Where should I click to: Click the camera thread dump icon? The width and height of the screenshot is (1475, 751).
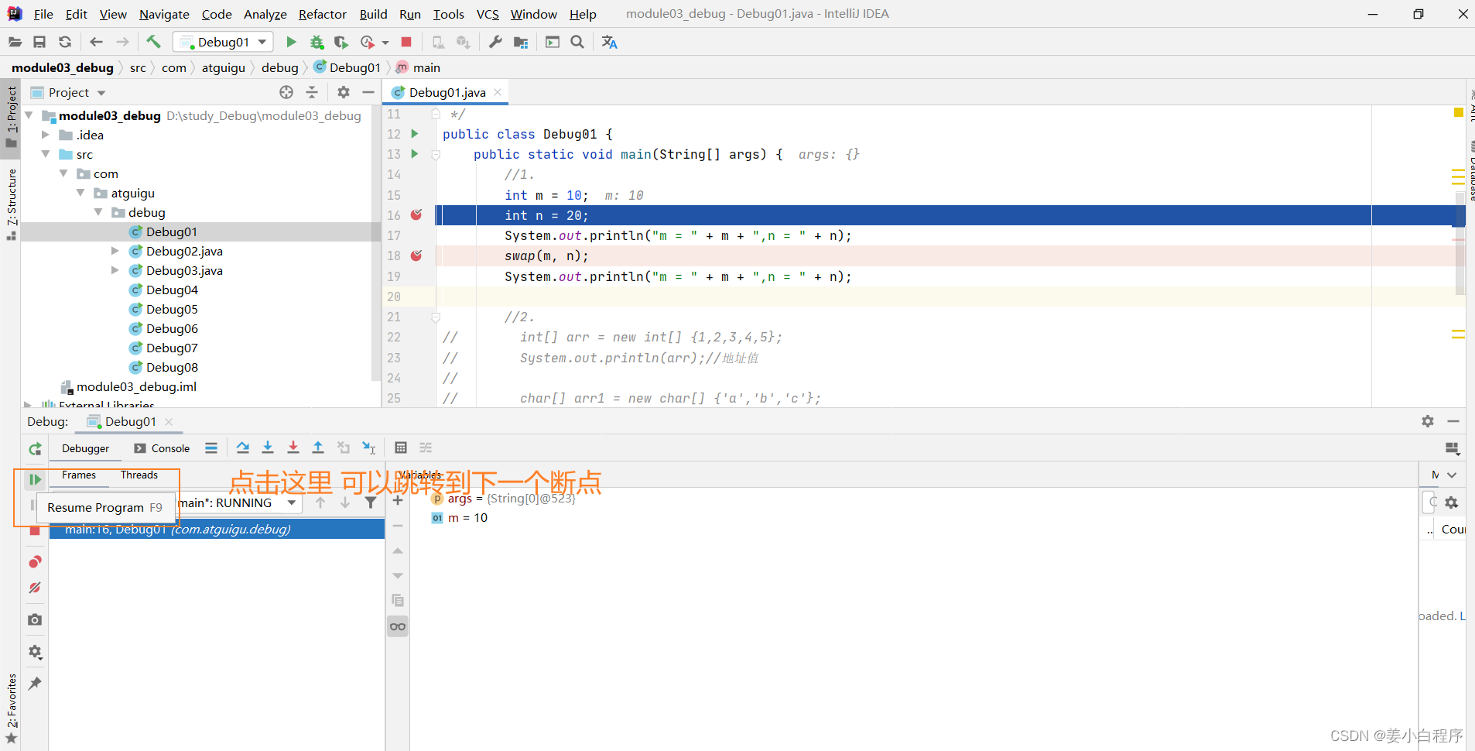[x=35, y=619]
